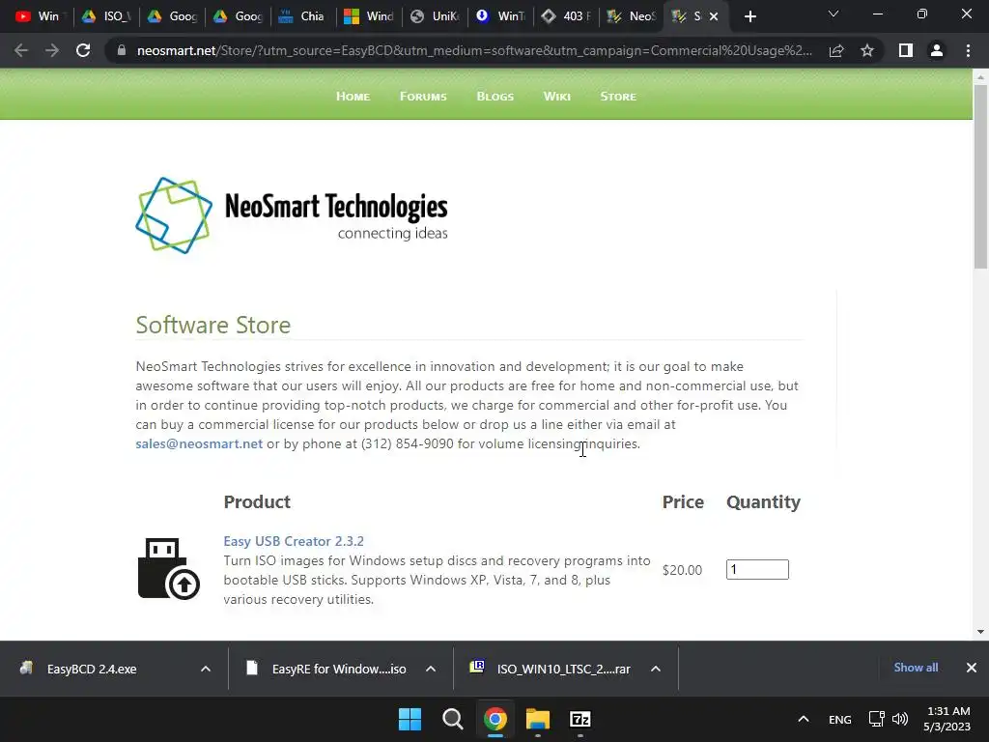989x742 pixels.
Task: Click the $20.00 price text
Action: [x=682, y=570]
